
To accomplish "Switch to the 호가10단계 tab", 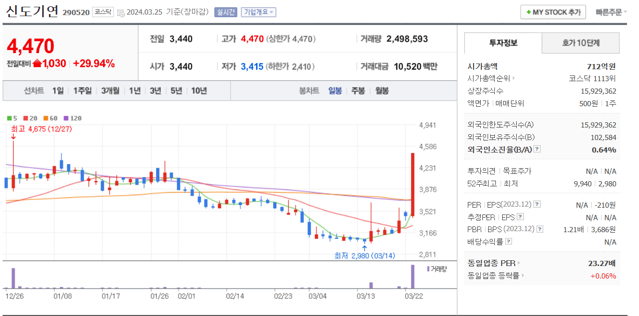I will point(581,43).
